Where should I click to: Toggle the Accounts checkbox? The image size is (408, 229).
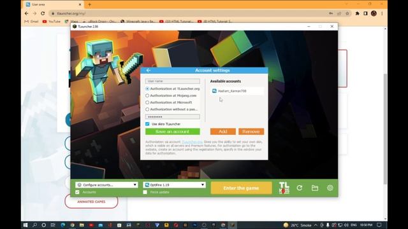(77, 192)
